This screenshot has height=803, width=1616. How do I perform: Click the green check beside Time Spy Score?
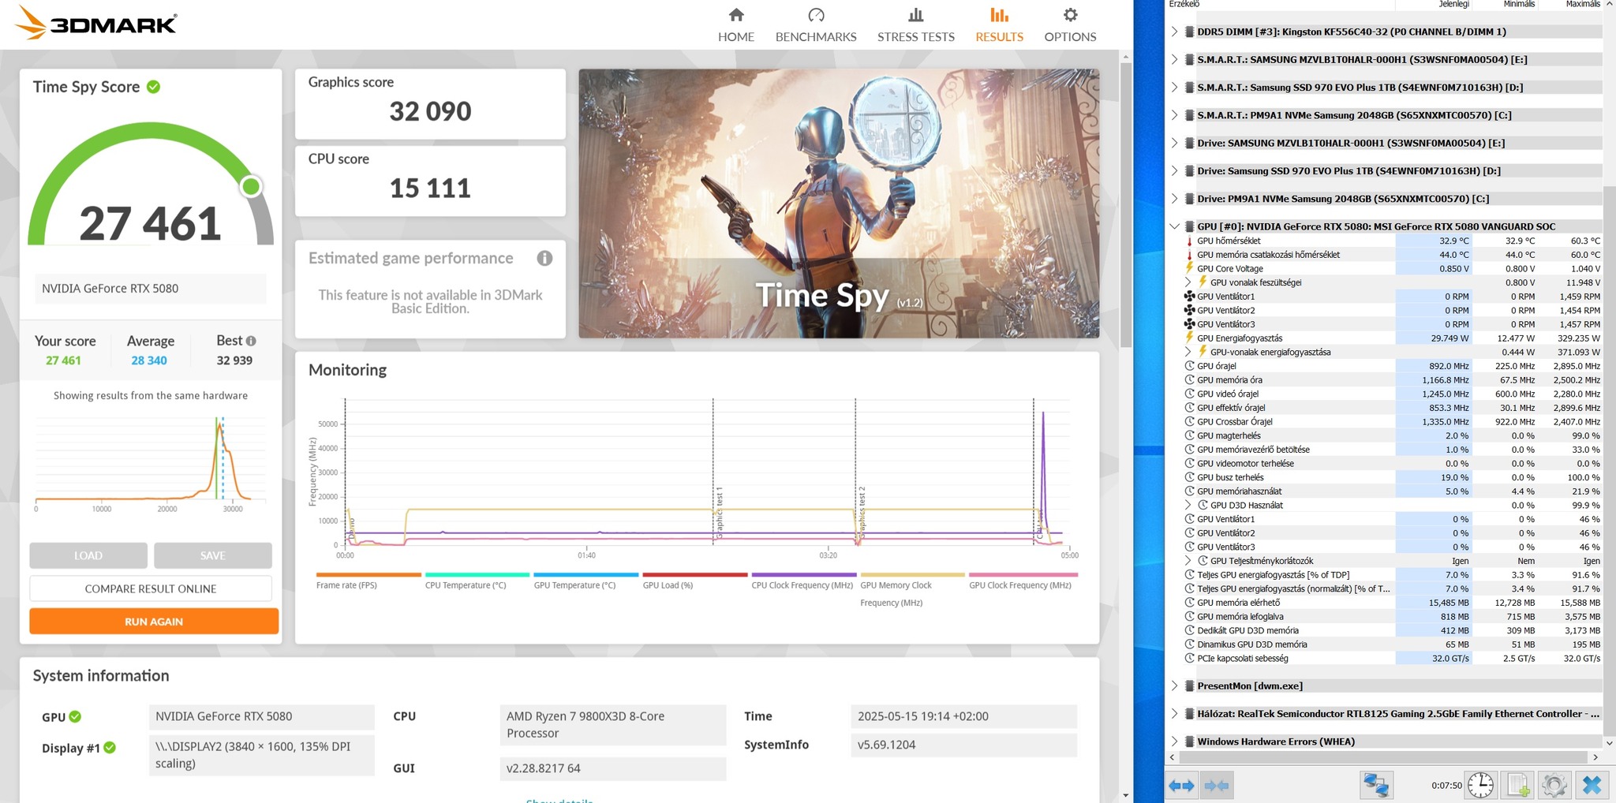154,87
